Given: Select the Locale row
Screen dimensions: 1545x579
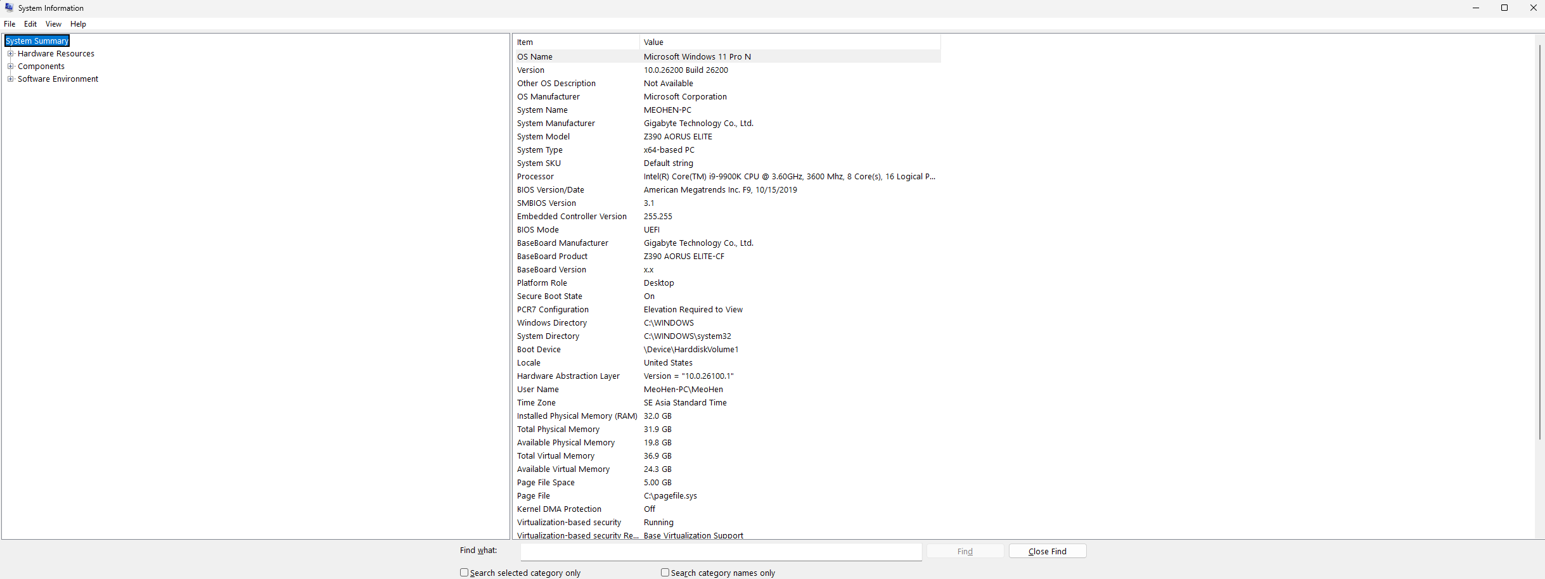Looking at the screenshot, I should coord(727,363).
